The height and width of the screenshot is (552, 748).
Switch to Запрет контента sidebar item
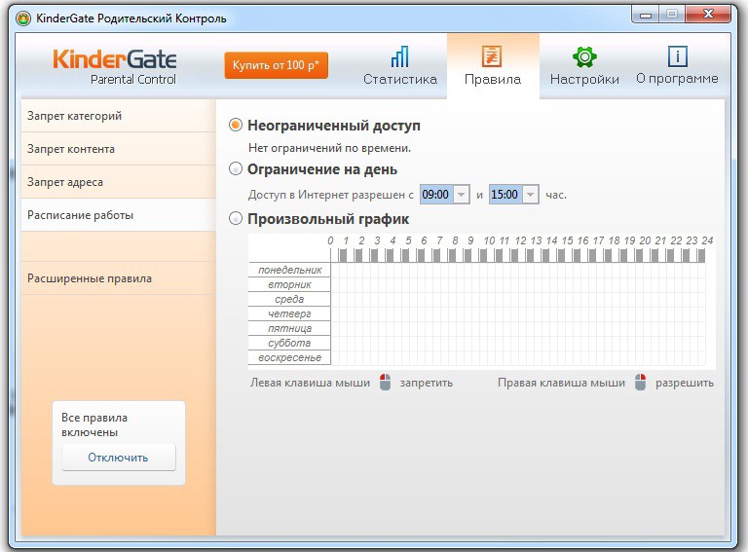[x=71, y=149]
